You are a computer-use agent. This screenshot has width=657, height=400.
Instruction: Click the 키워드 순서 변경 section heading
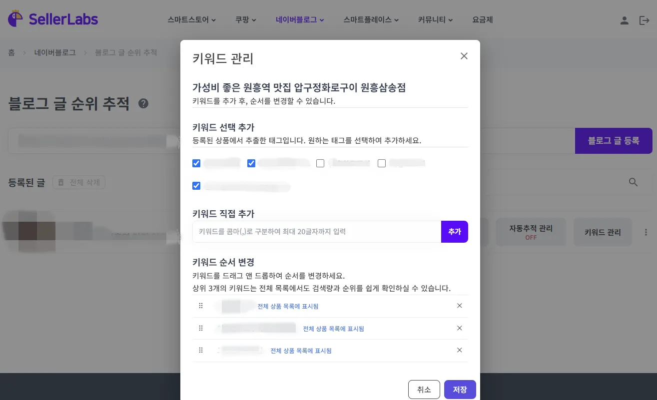(223, 262)
